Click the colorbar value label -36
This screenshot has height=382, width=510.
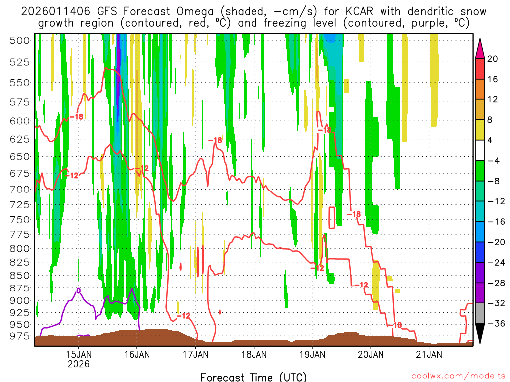pyautogui.click(x=496, y=323)
